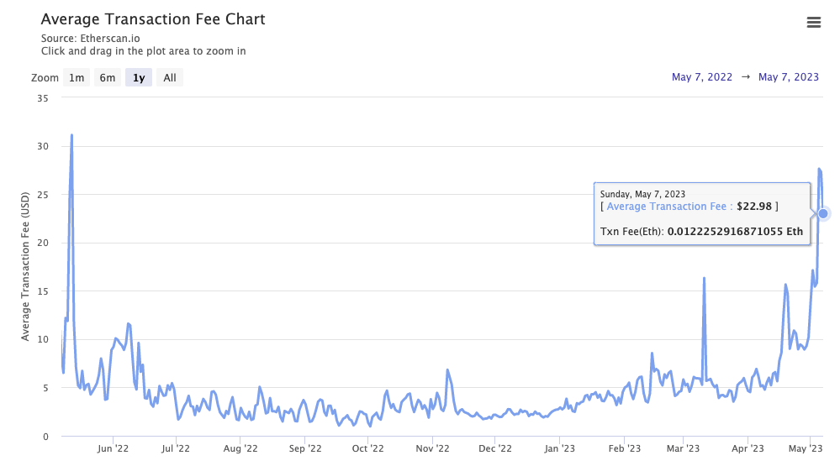Select the All zoom range

coord(170,78)
